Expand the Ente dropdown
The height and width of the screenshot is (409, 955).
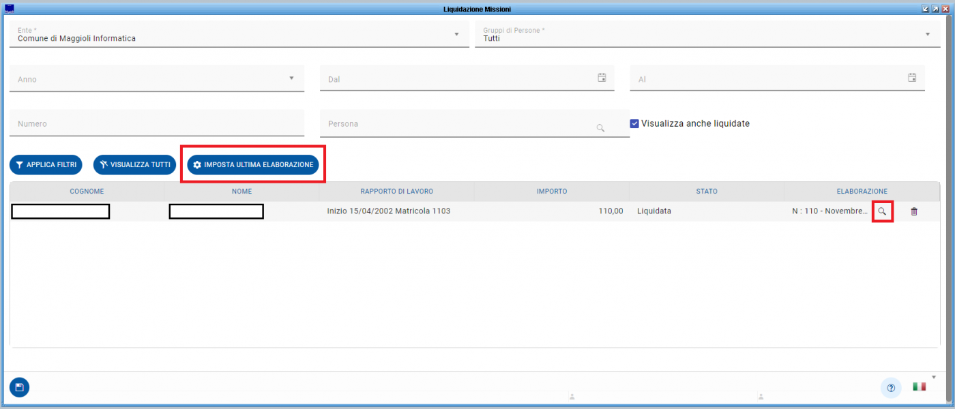456,34
